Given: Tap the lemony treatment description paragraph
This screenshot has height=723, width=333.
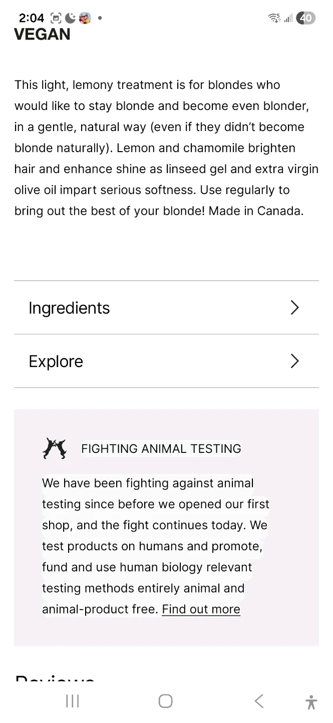Looking at the screenshot, I should (x=166, y=148).
